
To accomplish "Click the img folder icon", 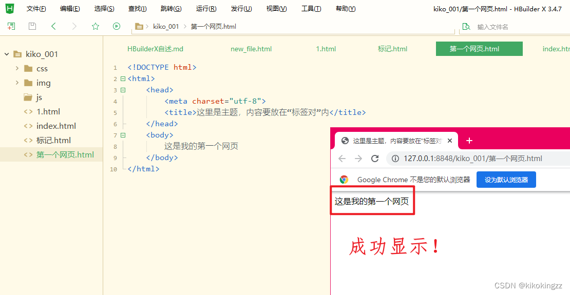I will (28, 83).
